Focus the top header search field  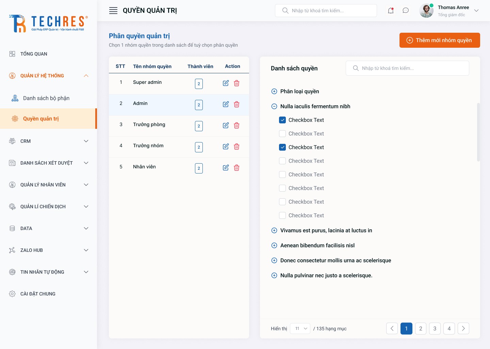tap(326, 11)
